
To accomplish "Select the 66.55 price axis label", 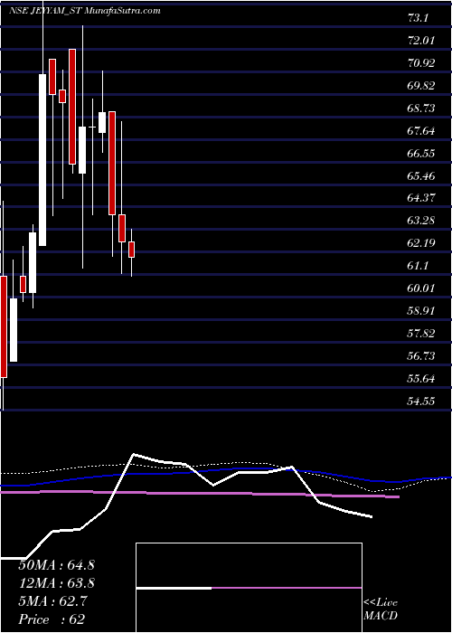I will click(421, 154).
